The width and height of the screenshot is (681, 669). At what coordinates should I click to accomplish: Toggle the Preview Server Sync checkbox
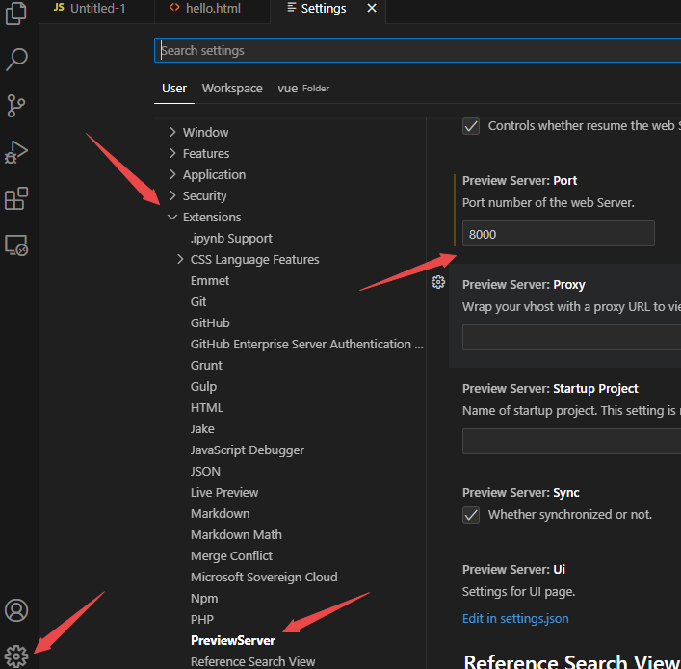click(471, 515)
